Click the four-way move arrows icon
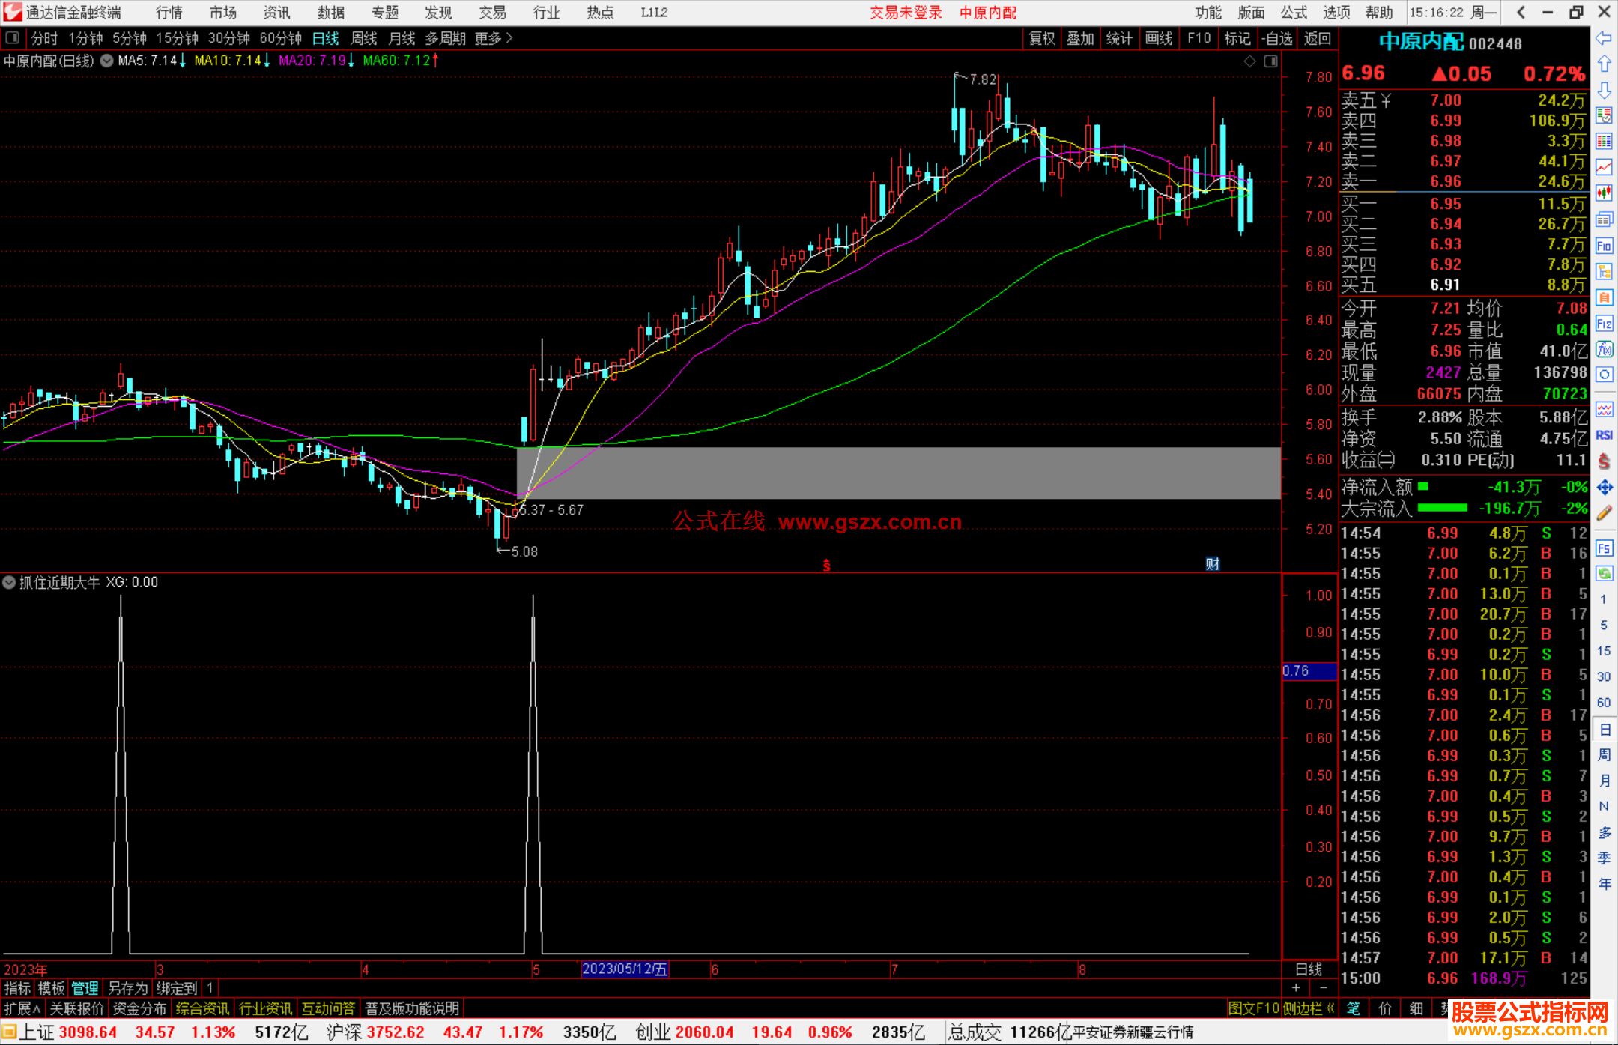Screen dimensions: 1618x1045 pyautogui.click(x=1604, y=488)
